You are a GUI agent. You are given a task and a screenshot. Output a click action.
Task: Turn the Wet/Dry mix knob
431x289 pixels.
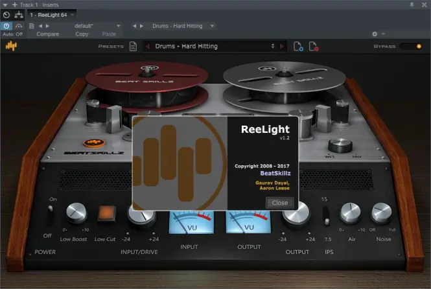click(x=340, y=145)
